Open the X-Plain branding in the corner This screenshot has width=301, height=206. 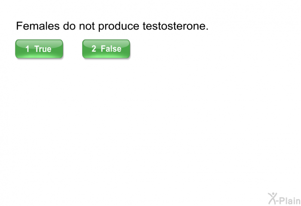284,198
